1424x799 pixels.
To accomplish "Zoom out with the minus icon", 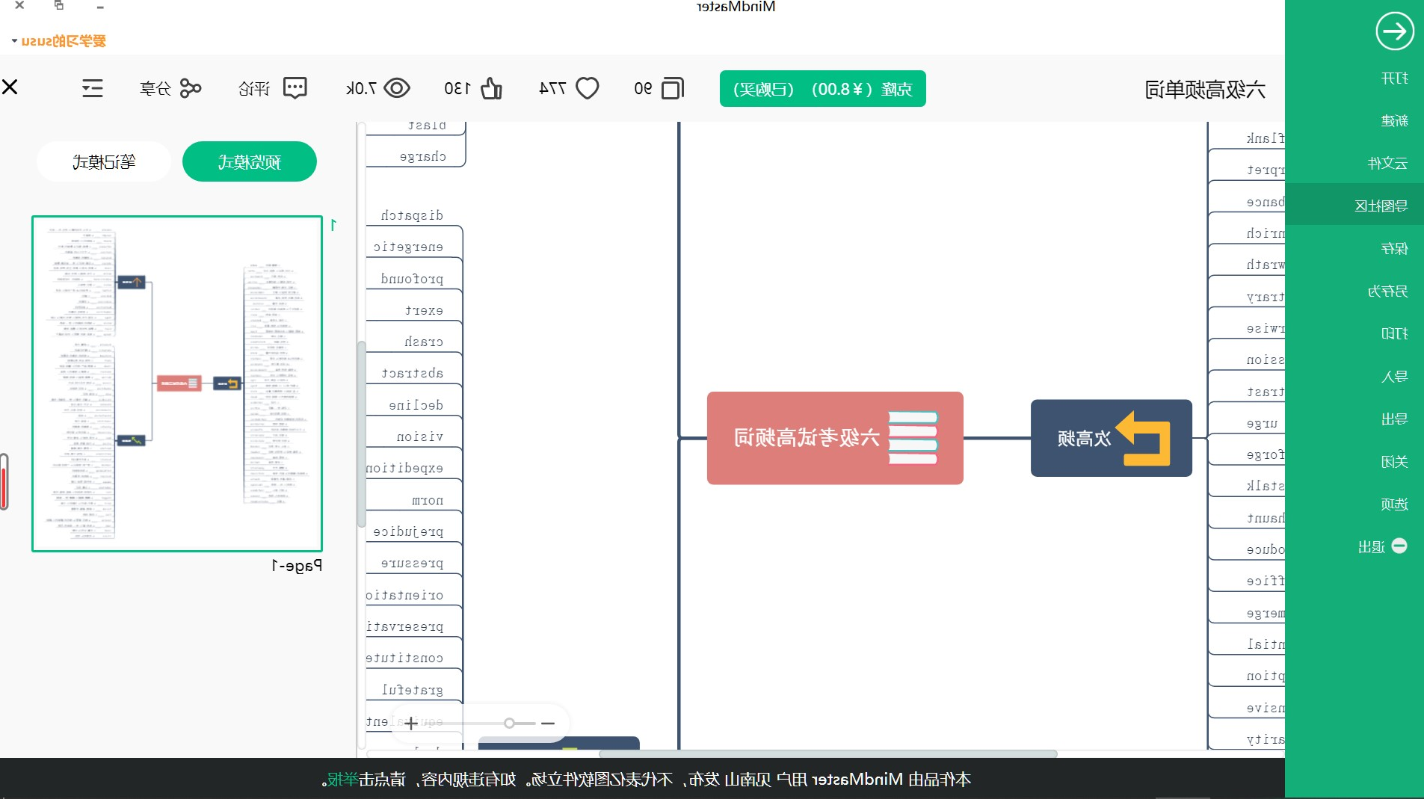I will (x=548, y=723).
